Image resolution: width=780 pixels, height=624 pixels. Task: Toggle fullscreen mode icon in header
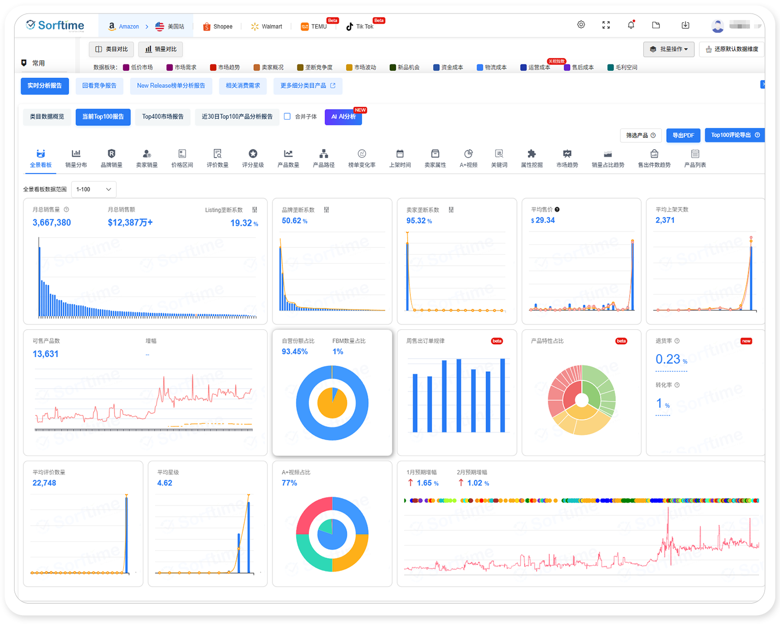coord(606,25)
